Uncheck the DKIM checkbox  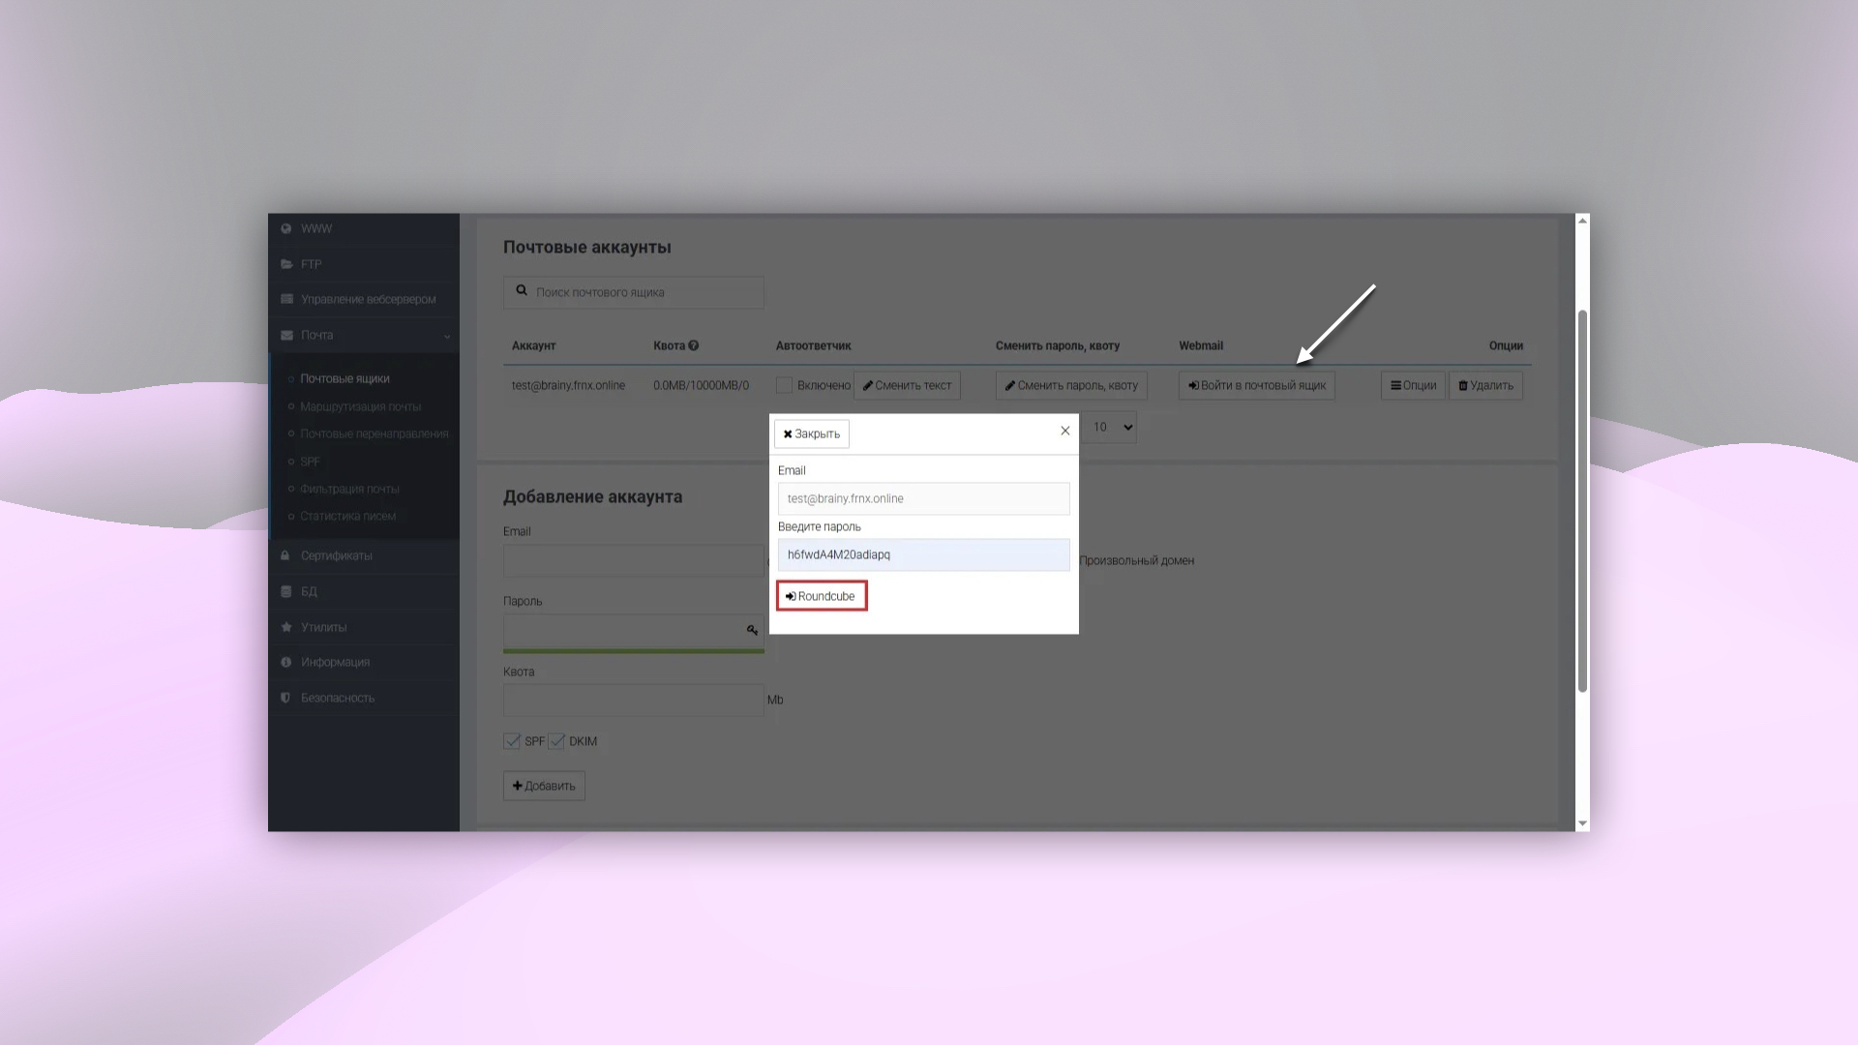(x=556, y=741)
